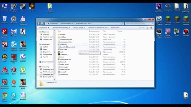Open the TLauncher desktop shortcut
The image size is (191, 107).
tap(177, 20)
